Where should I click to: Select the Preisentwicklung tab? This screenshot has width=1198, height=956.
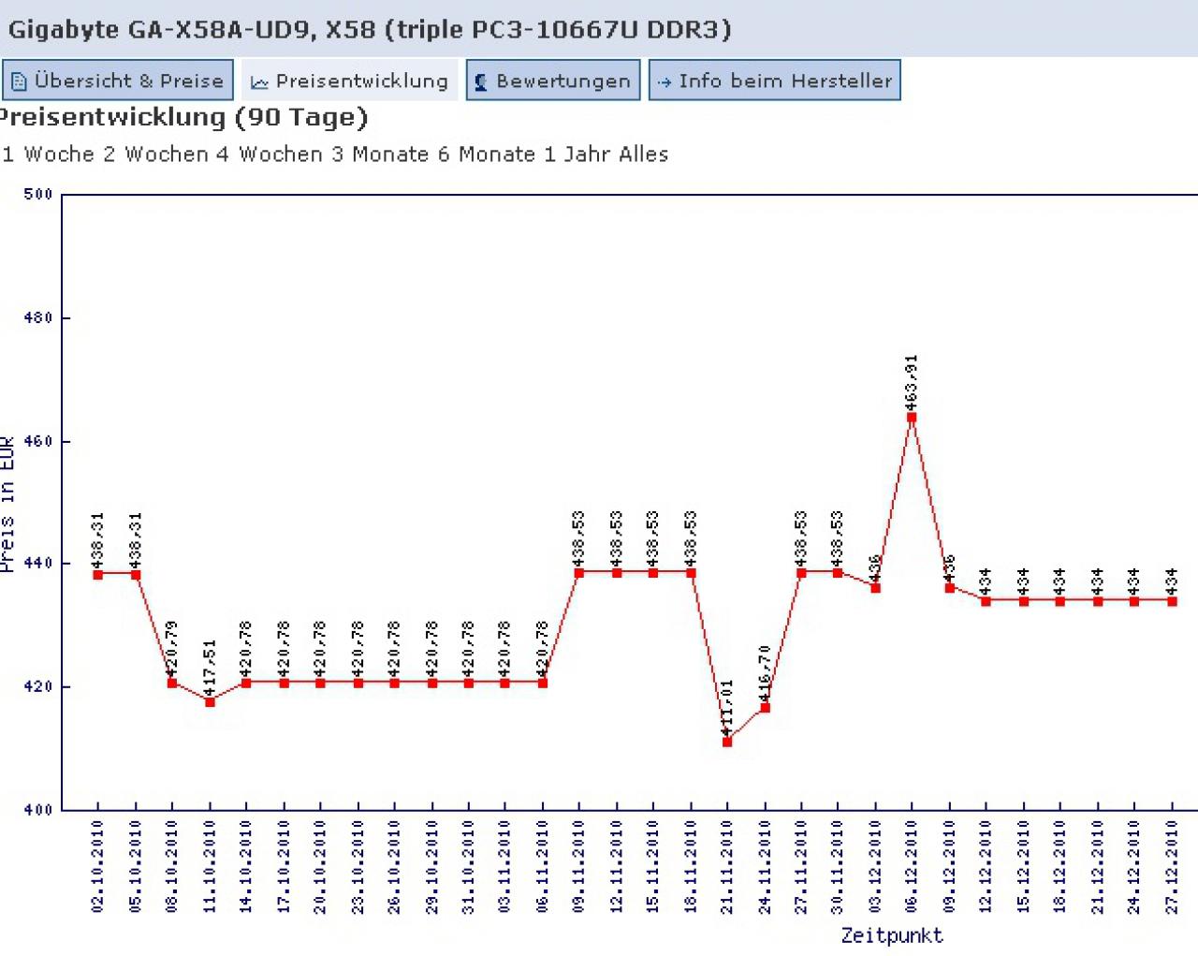coord(350,81)
